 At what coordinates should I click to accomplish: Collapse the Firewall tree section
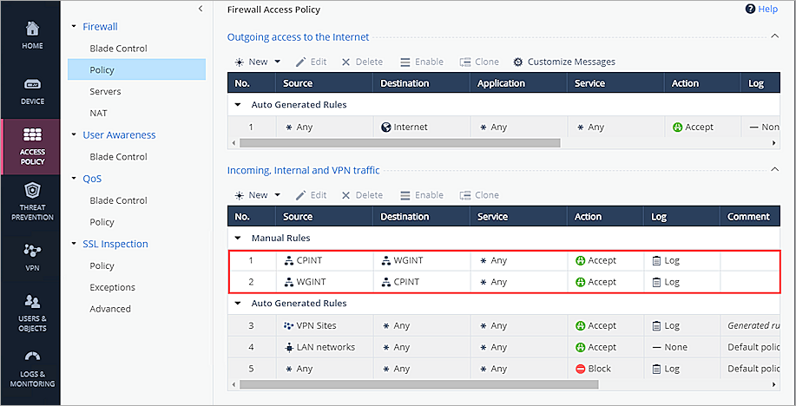[75, 27]
